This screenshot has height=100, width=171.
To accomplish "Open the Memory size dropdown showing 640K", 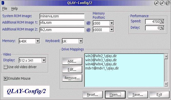I will pyautogui.click(x=38, y=41).
